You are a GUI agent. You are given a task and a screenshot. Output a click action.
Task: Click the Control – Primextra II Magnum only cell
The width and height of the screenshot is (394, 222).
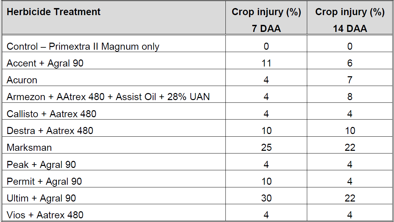click(x=83, y=46)
